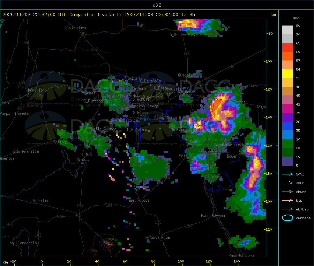
Task: Click the -100 km vertical axis tick
Action: pyautogui.click(x=268, y=61)
